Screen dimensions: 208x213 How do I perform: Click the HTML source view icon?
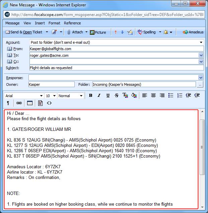[x=49, y=103]
